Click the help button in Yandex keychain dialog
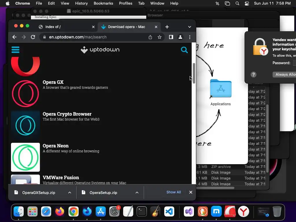This screenshot has height=222, width=296. tap(254, 75)
